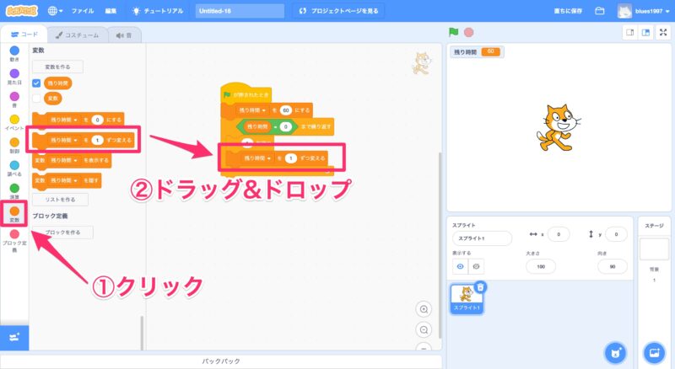
Task: Delete スプライト1 with the trash icon
Action: coord(480,287)
